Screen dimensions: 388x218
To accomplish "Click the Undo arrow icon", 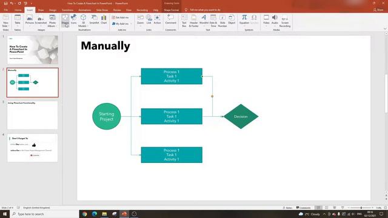I will pyautogui.click(x=12, y=3).
